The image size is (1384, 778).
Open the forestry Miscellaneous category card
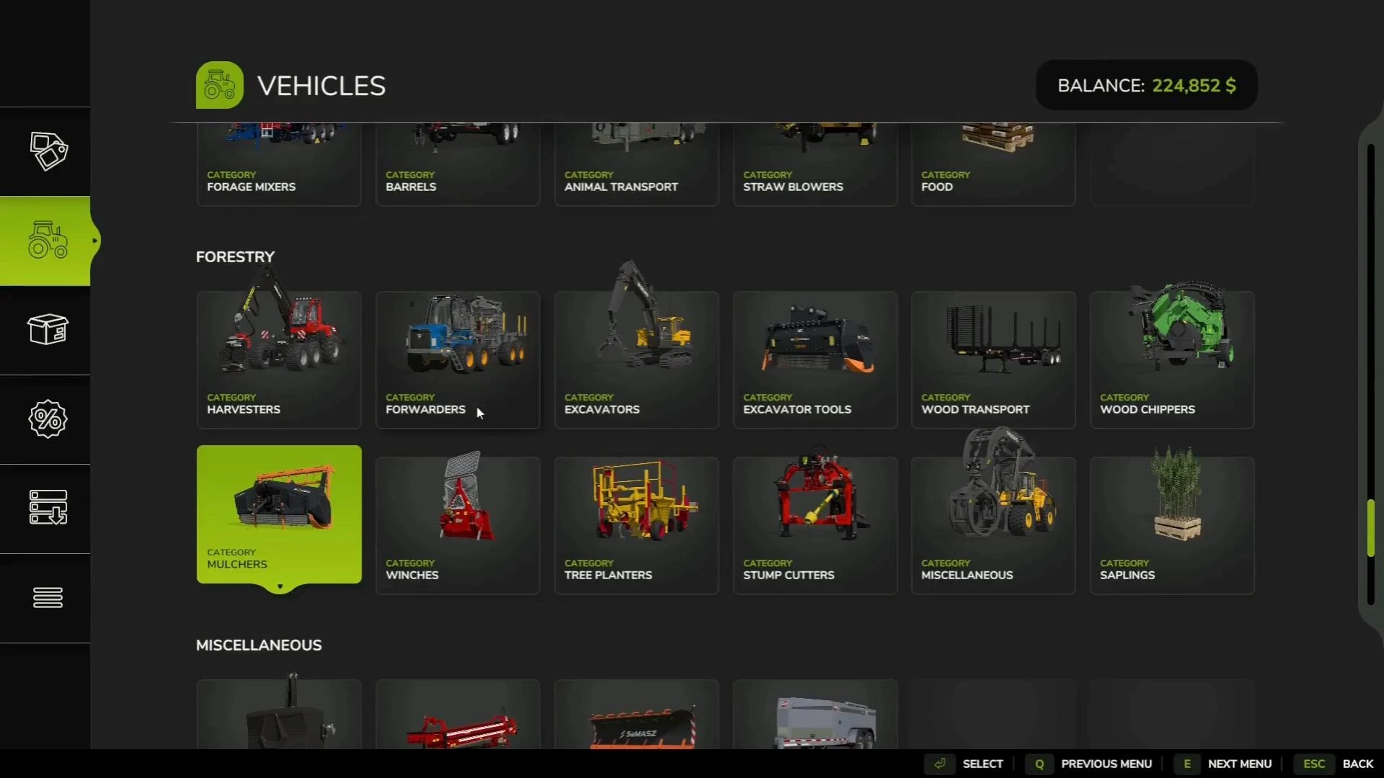[993, 526]
